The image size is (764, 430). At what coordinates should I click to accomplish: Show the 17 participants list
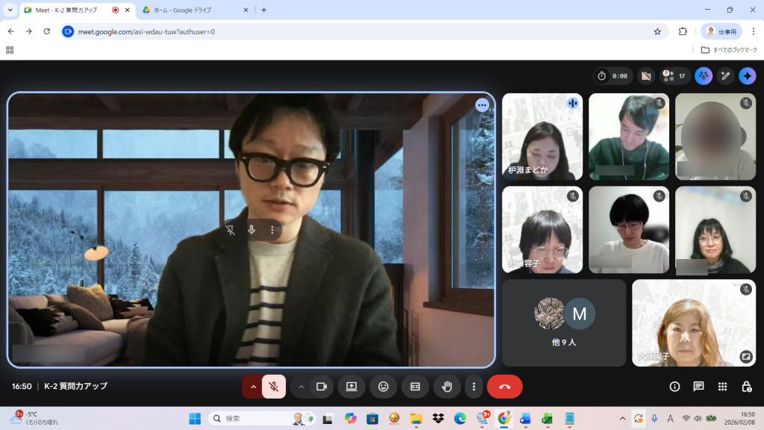tap(674, 76)
